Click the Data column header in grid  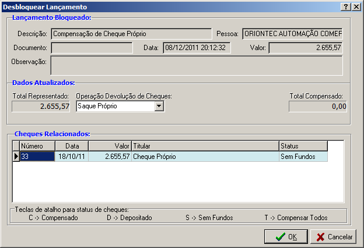click(72, 146)
